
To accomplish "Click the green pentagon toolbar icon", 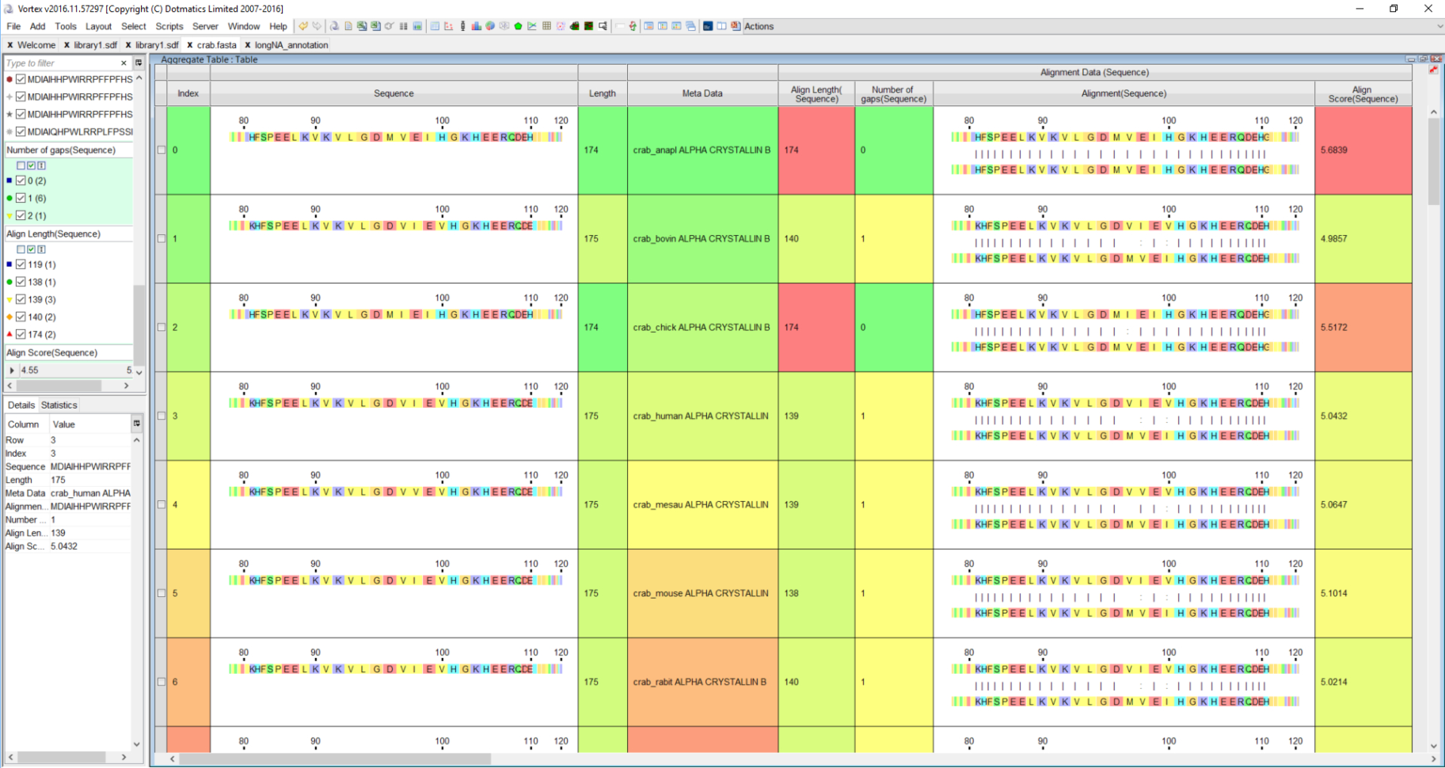I will pos(517,26).
